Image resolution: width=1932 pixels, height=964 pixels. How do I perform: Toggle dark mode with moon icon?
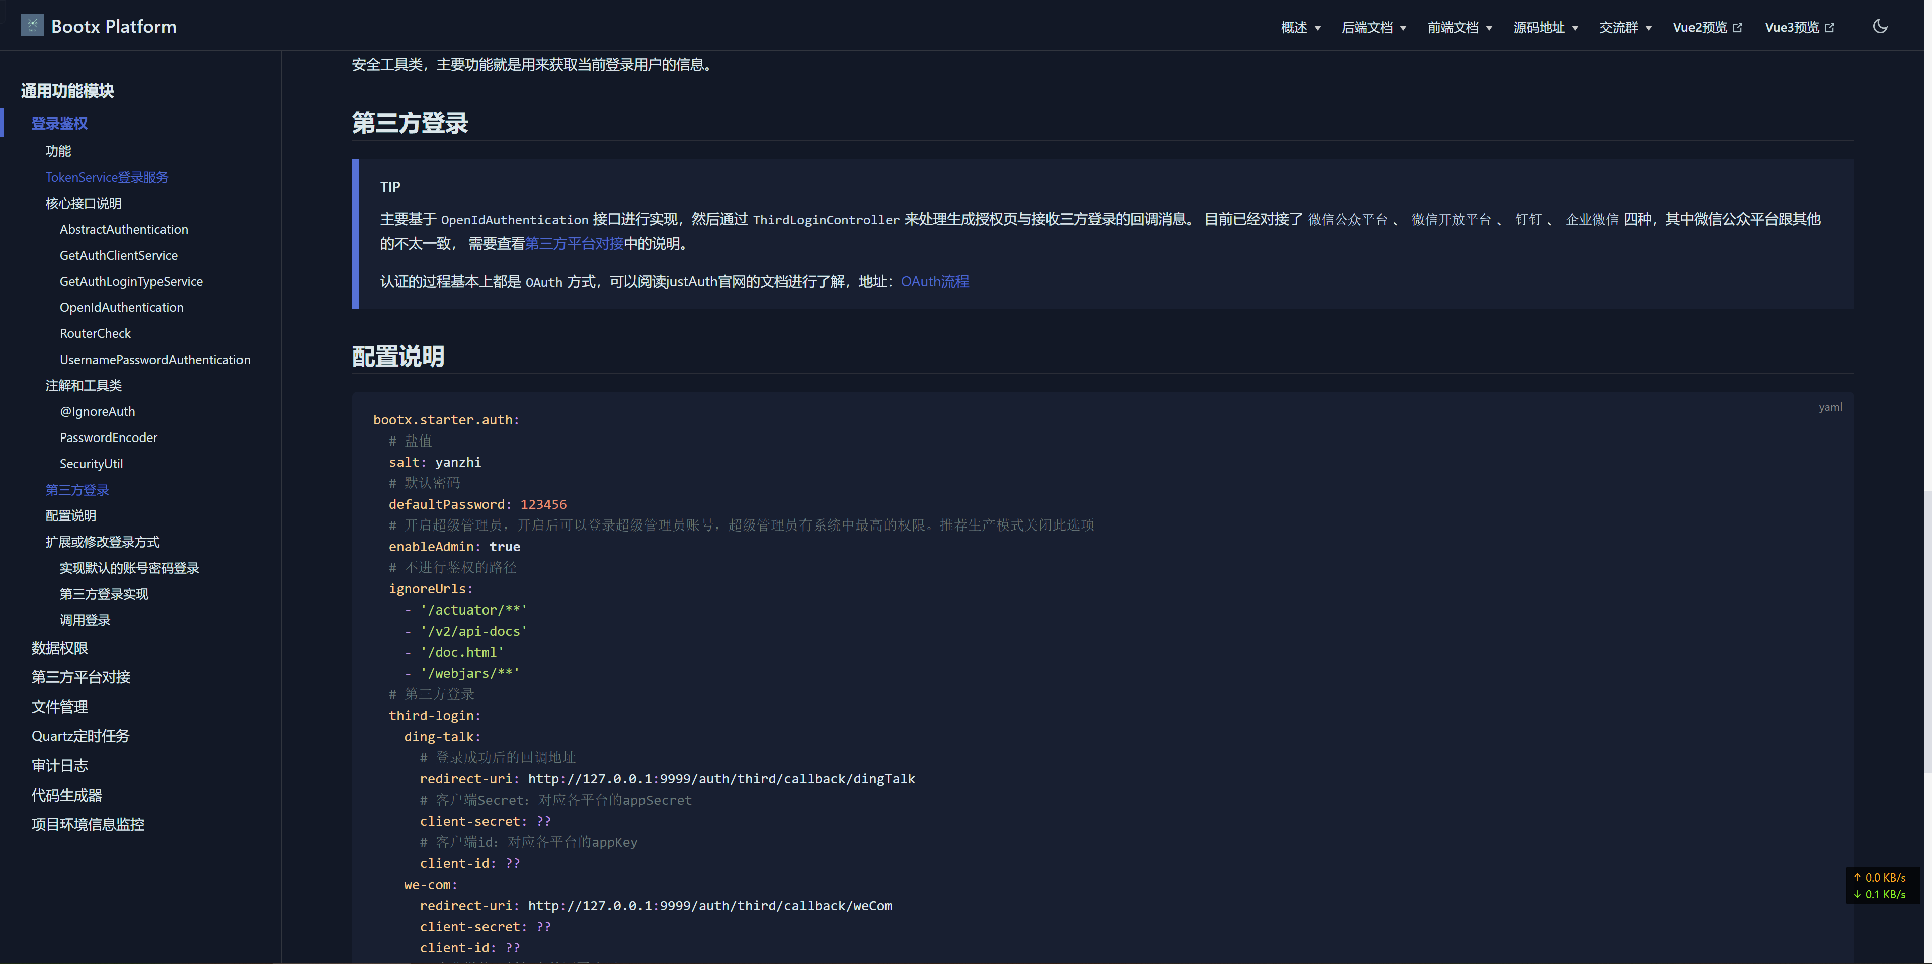1880,26
